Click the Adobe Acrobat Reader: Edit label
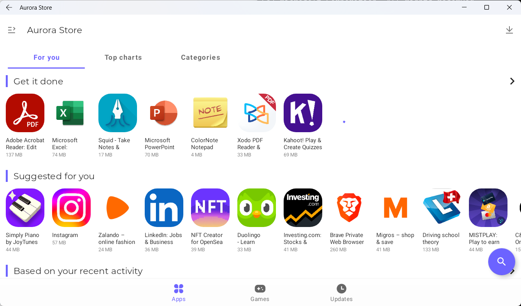 (25, 144)
